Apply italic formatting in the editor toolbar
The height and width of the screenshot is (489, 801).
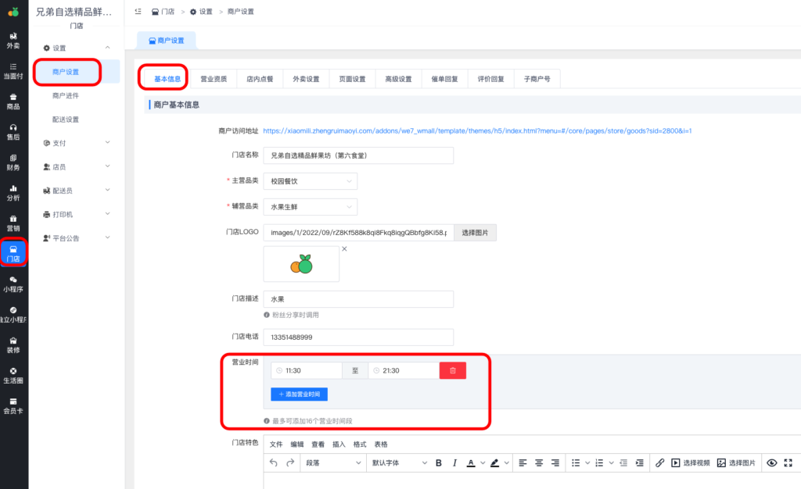(x=454, y=462)
